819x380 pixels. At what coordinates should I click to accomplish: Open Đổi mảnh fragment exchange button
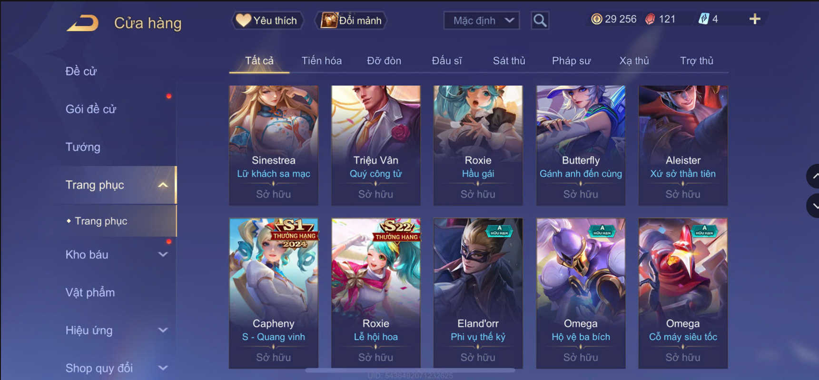(351, 20)
